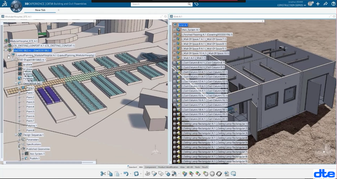Click the double tags icon
Screen dimensions: 337x179
click(x=161, y=174)
